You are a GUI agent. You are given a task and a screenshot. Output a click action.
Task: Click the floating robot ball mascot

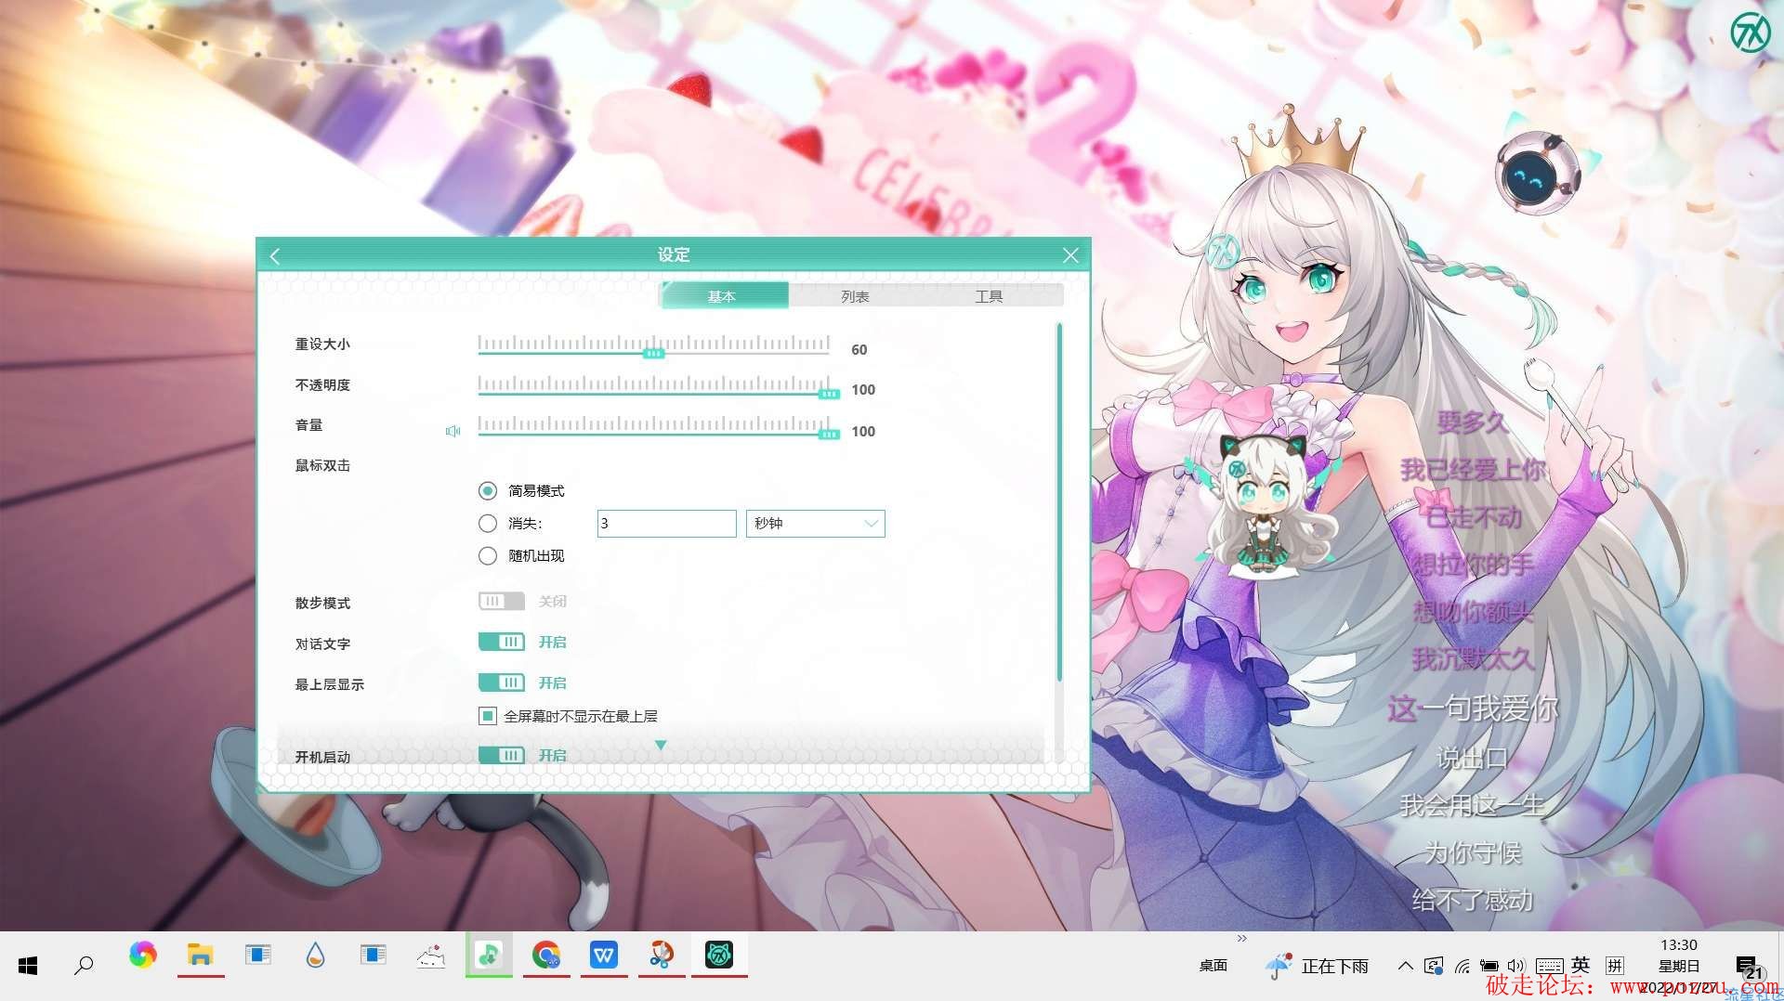pyautogui.click(x=1540, y=172)
